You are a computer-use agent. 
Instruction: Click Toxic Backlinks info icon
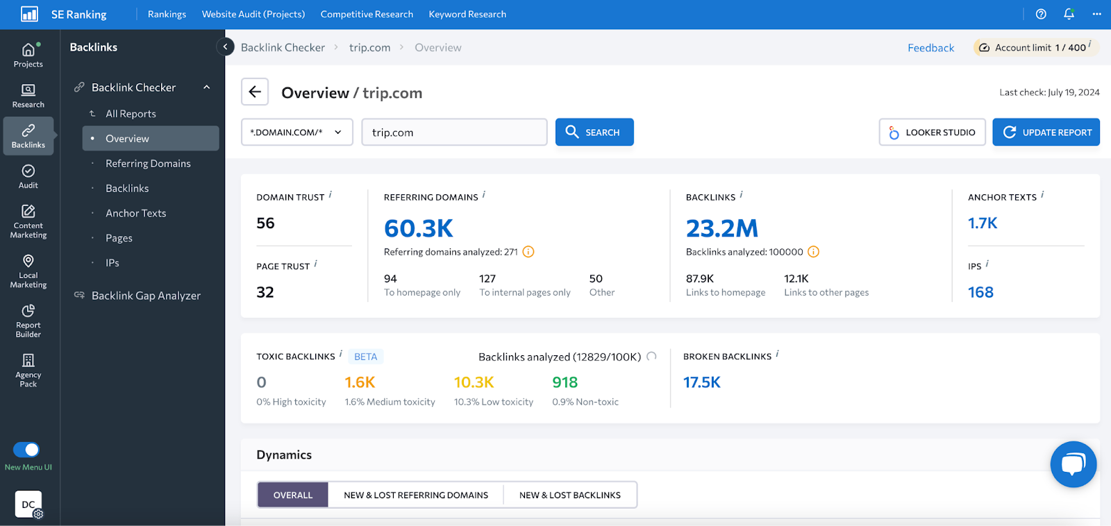(341, 354)
